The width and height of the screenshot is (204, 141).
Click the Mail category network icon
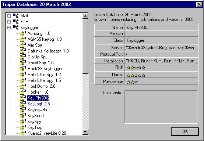[16, 16]
